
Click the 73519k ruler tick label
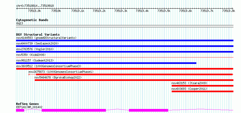pos(56,11)
